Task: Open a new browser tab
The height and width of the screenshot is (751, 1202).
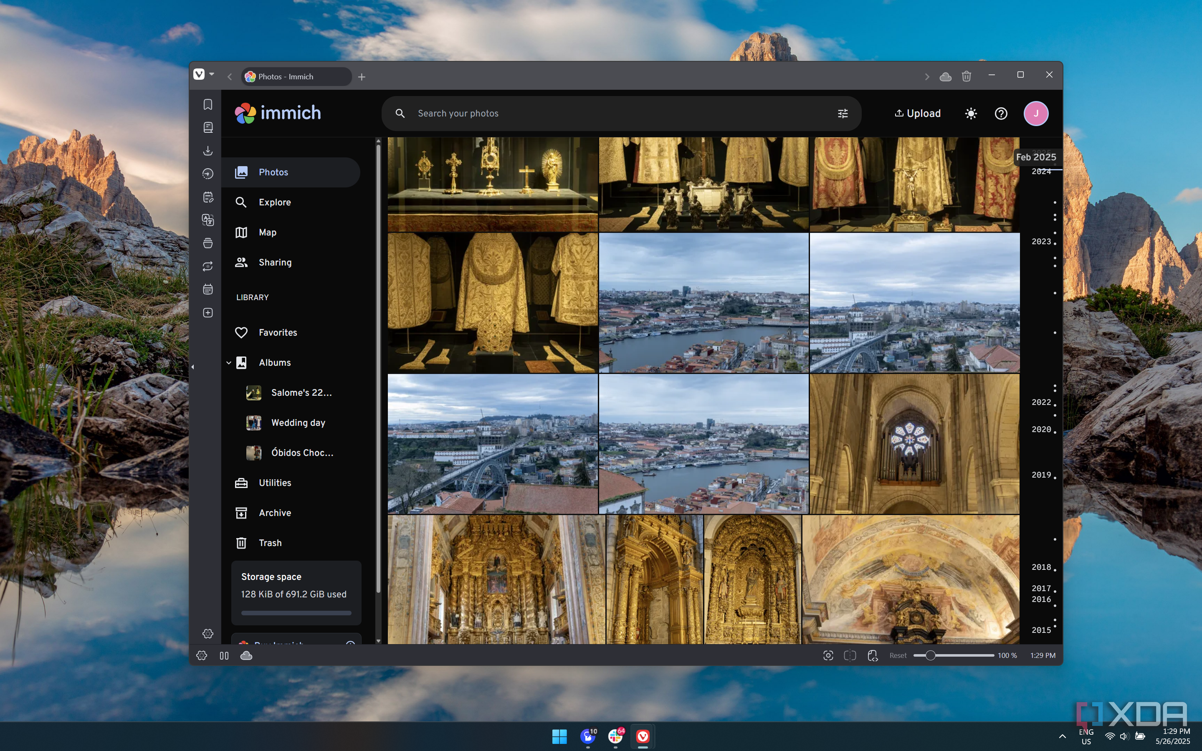Action: coord(362,76)
